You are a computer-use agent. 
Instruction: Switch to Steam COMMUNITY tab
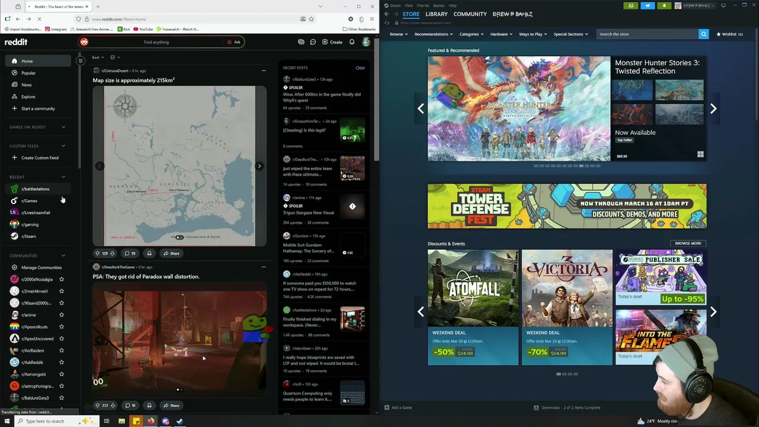pos(470,14)
